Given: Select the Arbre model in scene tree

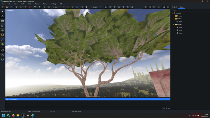Looking at the screenshot, I should (180, 33).
